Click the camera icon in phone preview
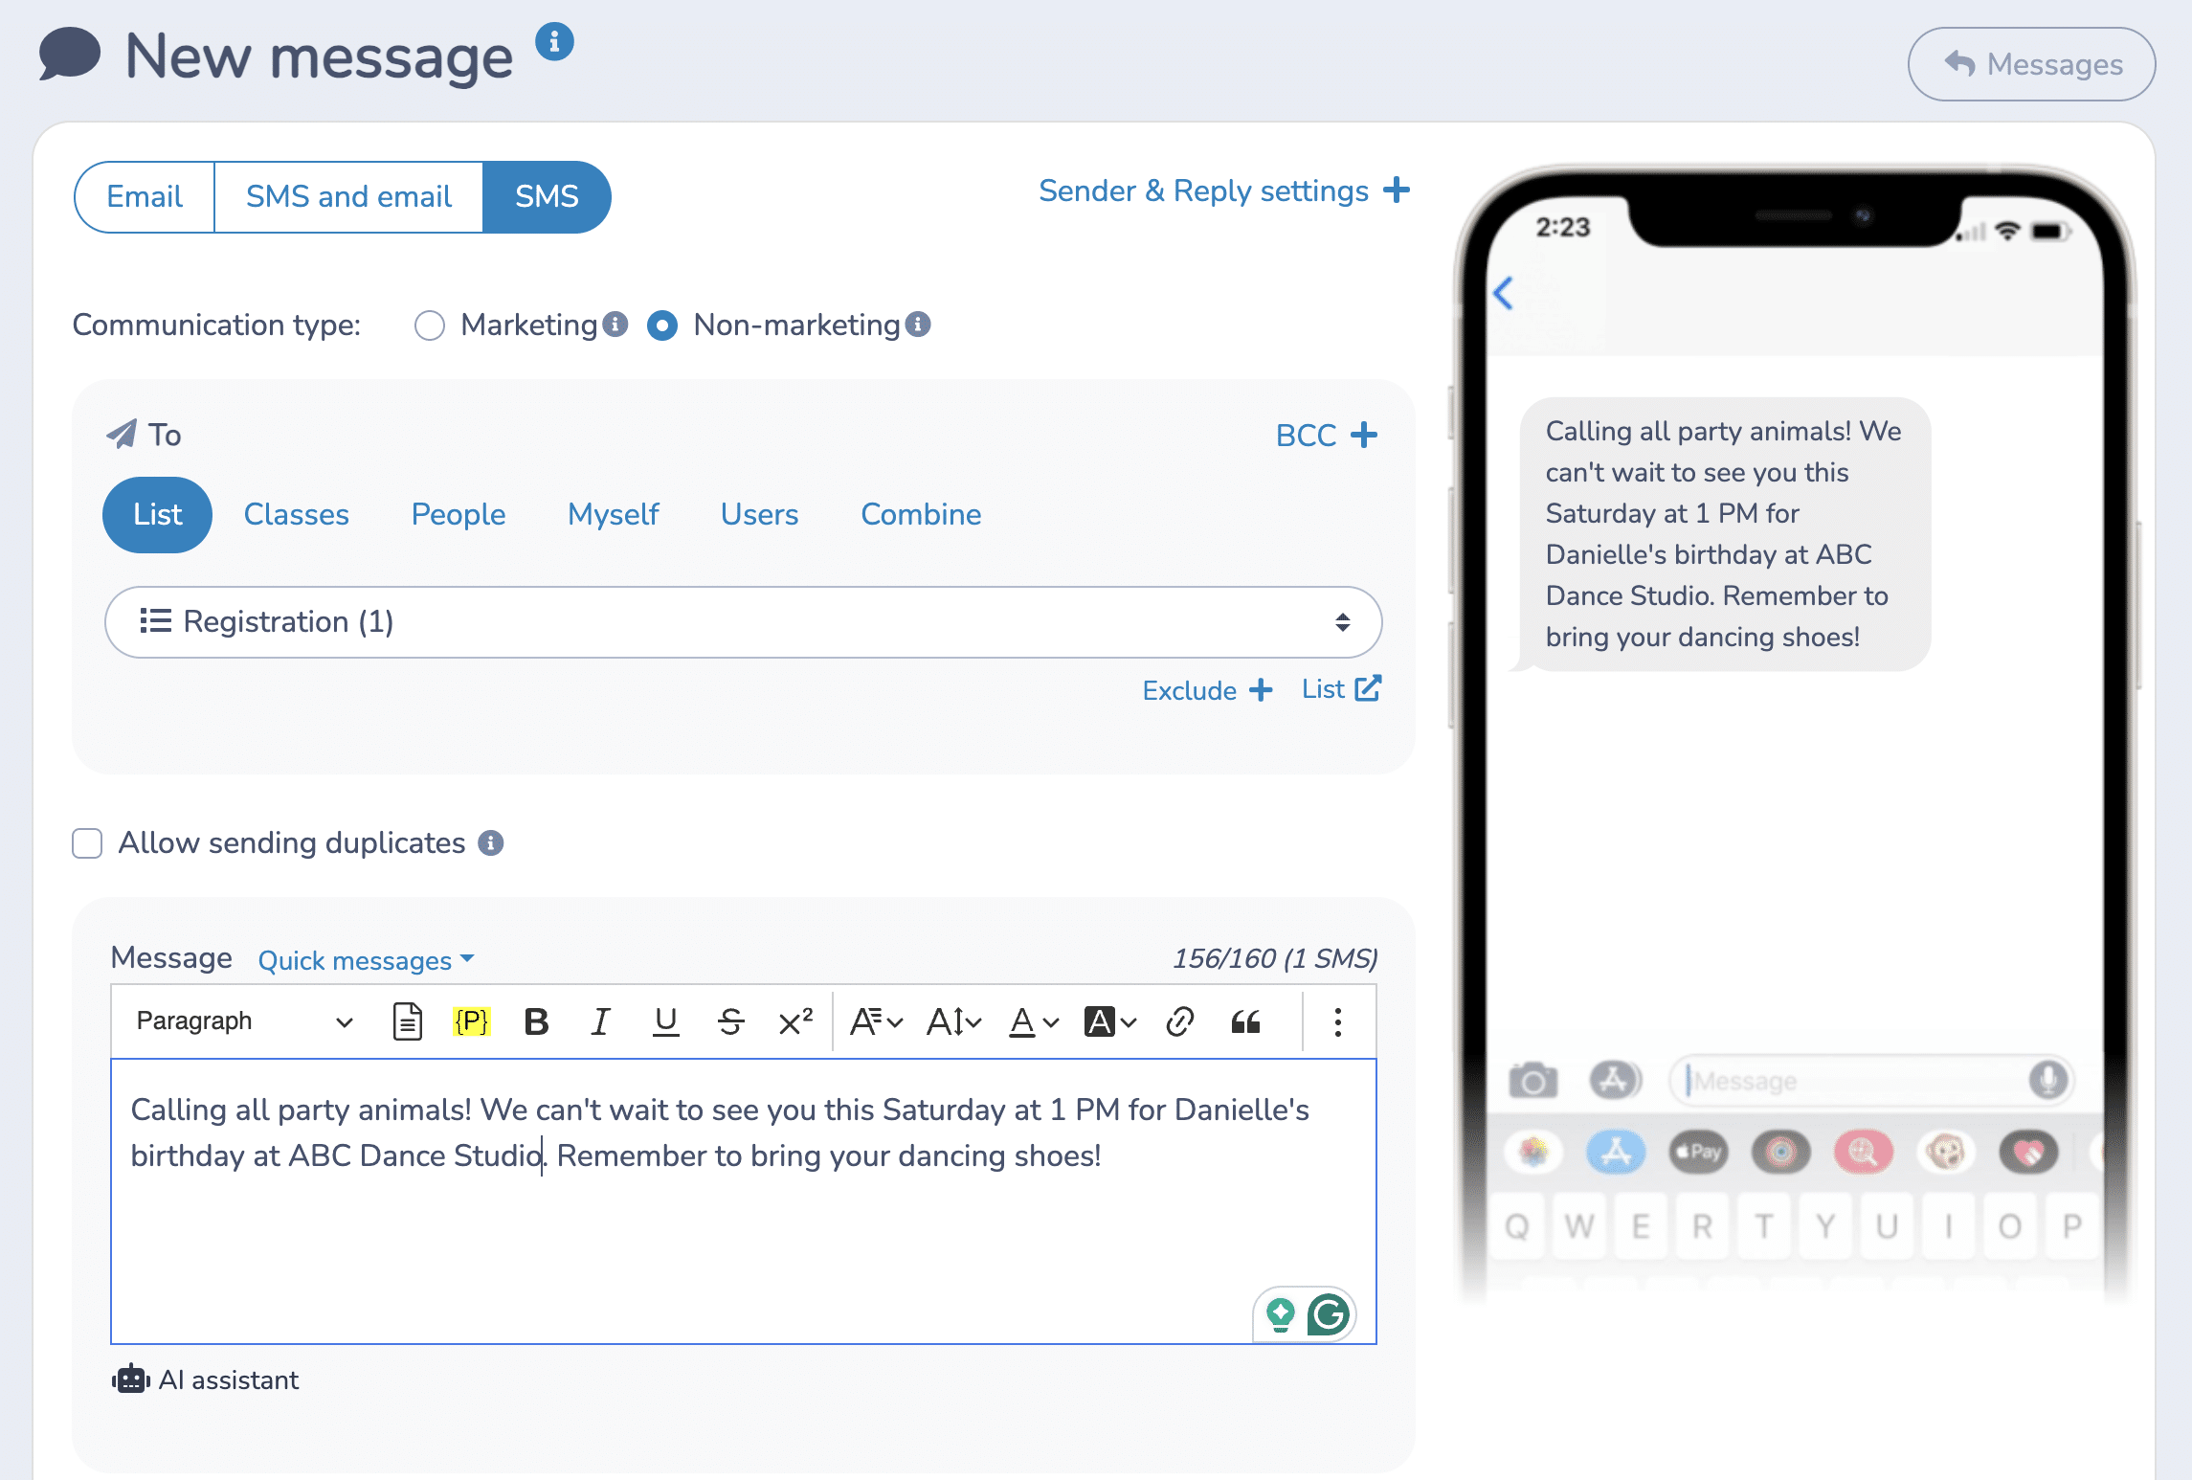The width and height of the screenshot is (2192, 1480). [x=1533, y=1081]
